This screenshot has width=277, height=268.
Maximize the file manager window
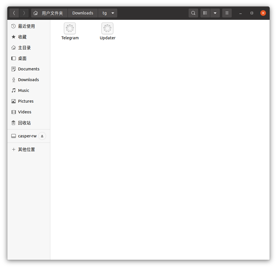252,13
